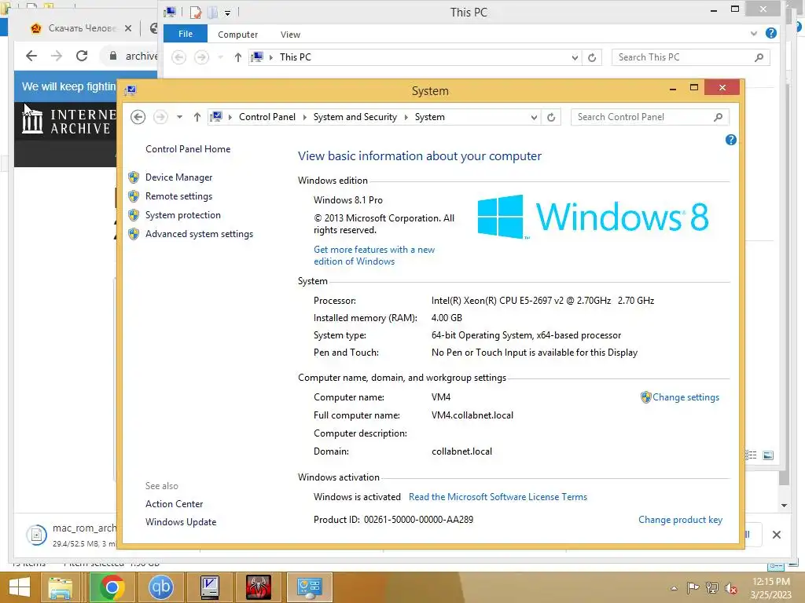Expand arrow after Control Panel breadcrumb
This screenshot has width=805, height=603.
pos(305,118)
